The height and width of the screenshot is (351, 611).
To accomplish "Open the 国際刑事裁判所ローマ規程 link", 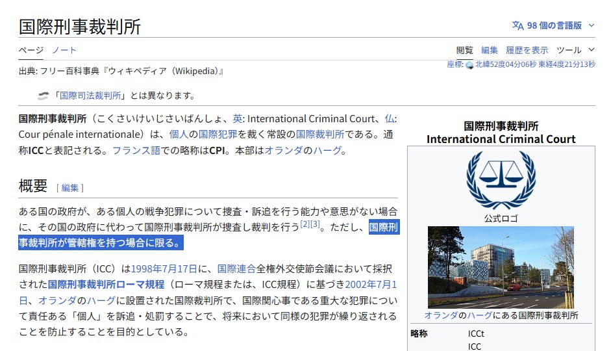I will [x=106, y=284].
